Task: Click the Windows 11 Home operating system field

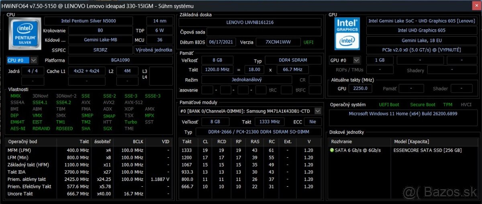Action: point(403,114)
